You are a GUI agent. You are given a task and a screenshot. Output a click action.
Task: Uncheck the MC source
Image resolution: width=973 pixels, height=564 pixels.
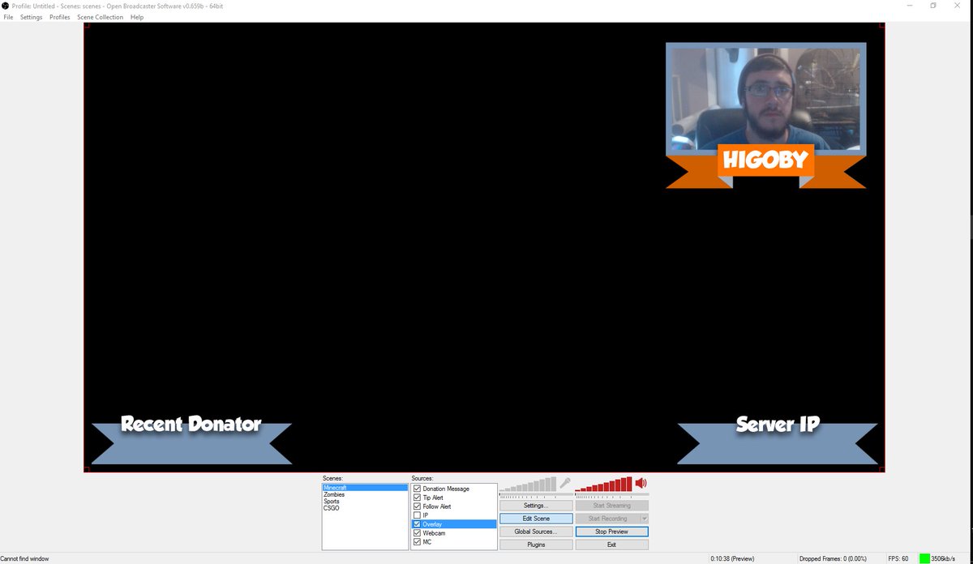click(x=417, y=541)
